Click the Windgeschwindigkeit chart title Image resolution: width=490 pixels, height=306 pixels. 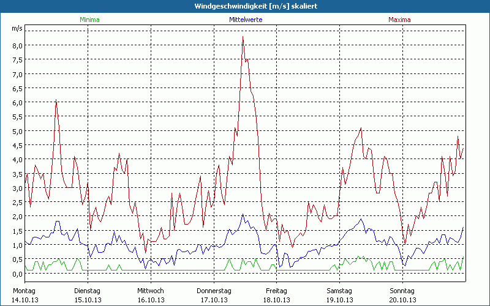(245, 6)
